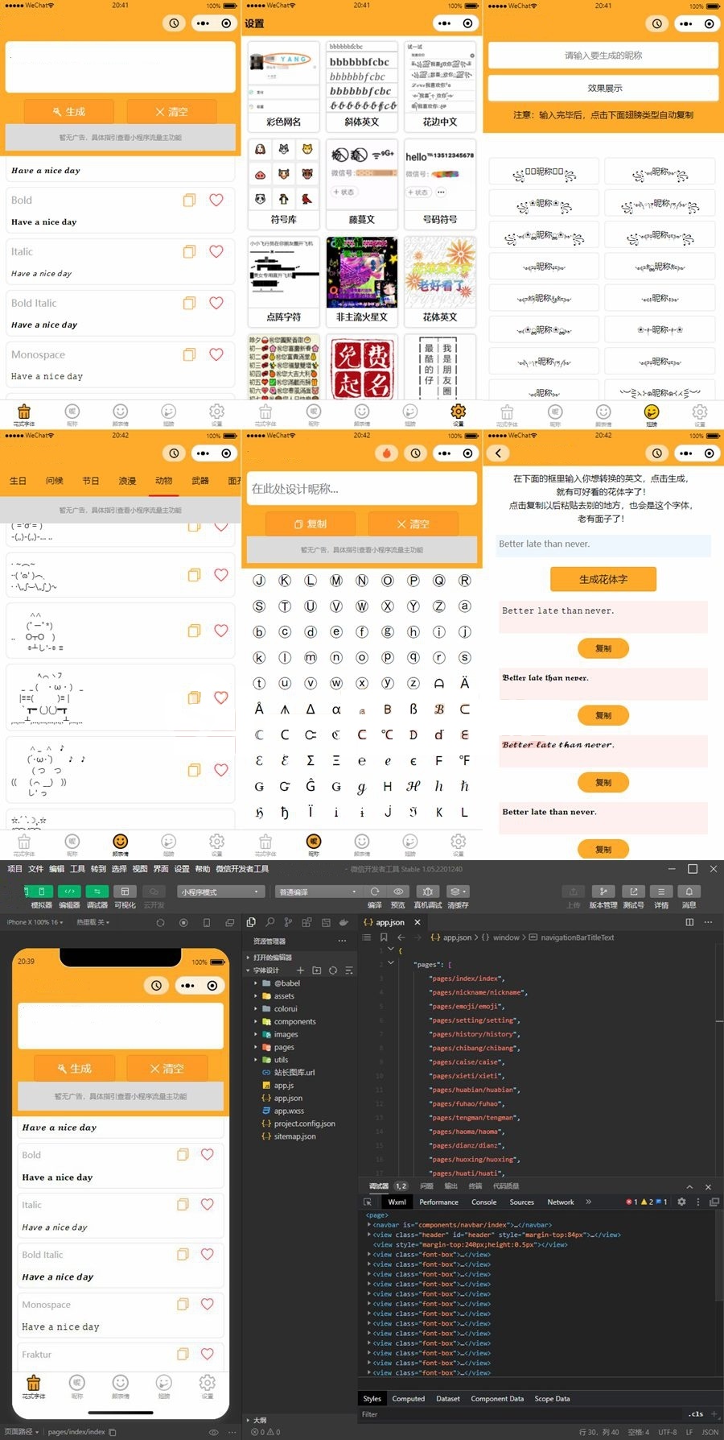Image resolution: width=724 pixels, height=1440 pixels.
Task: Open debugger settings gear next to error counts
Action: coord(681,1202)
